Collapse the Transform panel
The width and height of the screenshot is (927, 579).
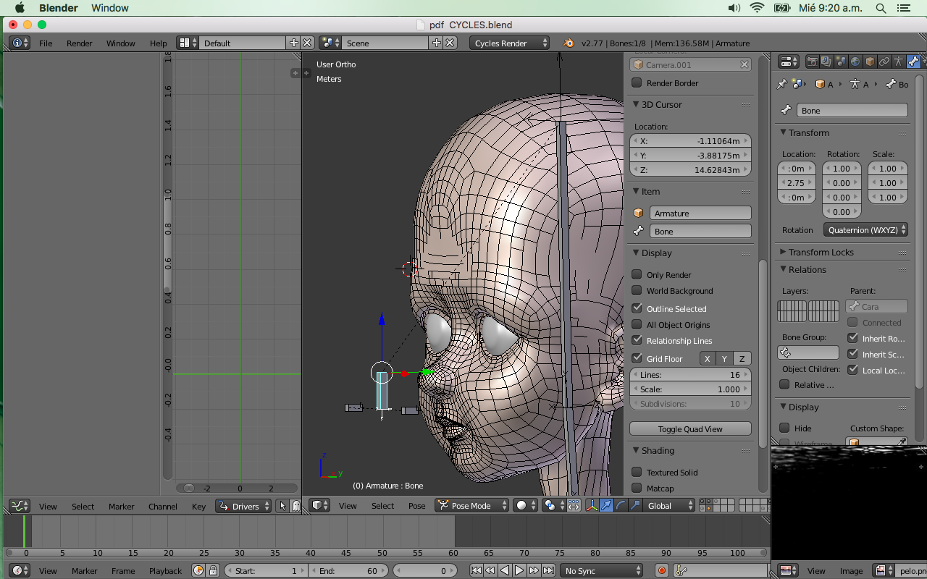[x=808, y=132]
